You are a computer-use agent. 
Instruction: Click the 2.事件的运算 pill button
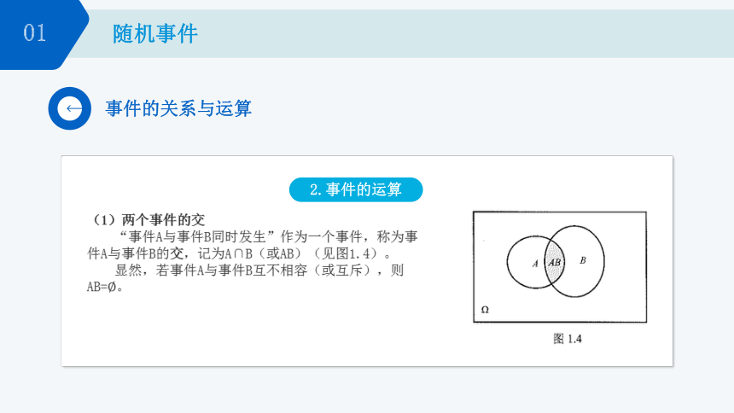pos(356,189)
